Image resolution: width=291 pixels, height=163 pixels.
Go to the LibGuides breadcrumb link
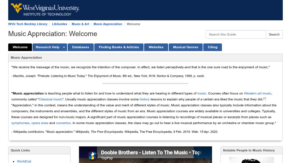pyautogui.click(x=59, y=24)
